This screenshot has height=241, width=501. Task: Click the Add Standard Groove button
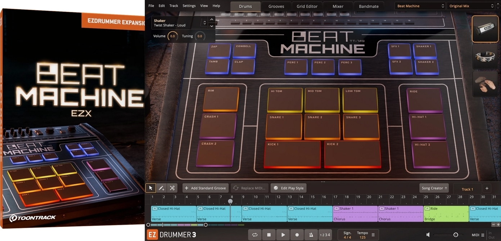click(205, 188)
